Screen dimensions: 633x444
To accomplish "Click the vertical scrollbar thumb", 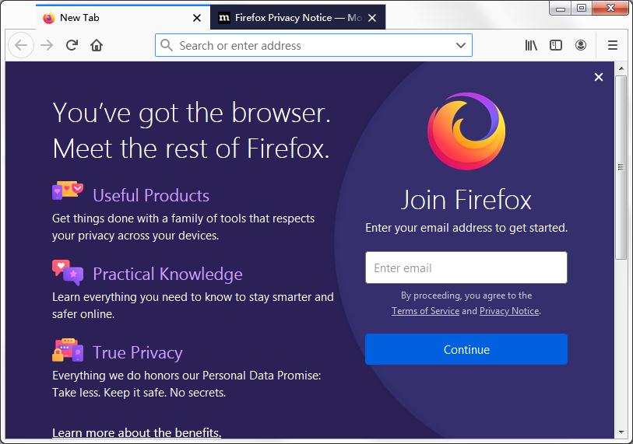I will click(621, 167).
